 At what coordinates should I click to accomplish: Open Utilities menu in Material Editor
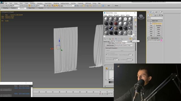point(128,15)
